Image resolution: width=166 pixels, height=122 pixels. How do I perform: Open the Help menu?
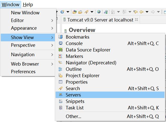[28, 4]
